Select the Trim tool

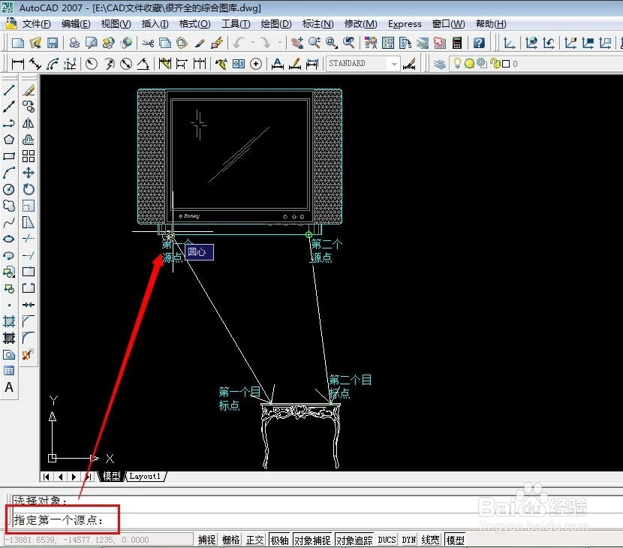(x=29, y=239)
